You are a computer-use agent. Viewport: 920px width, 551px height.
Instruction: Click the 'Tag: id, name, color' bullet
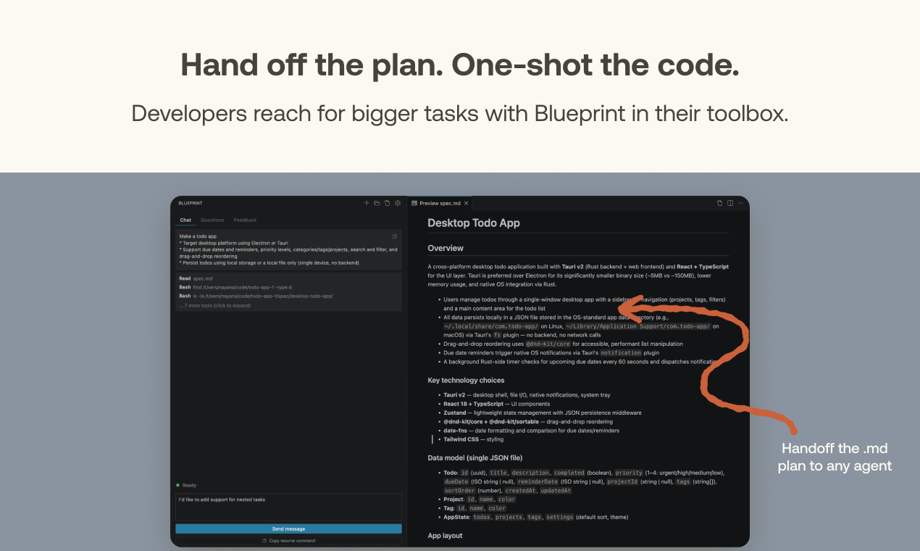474,508
